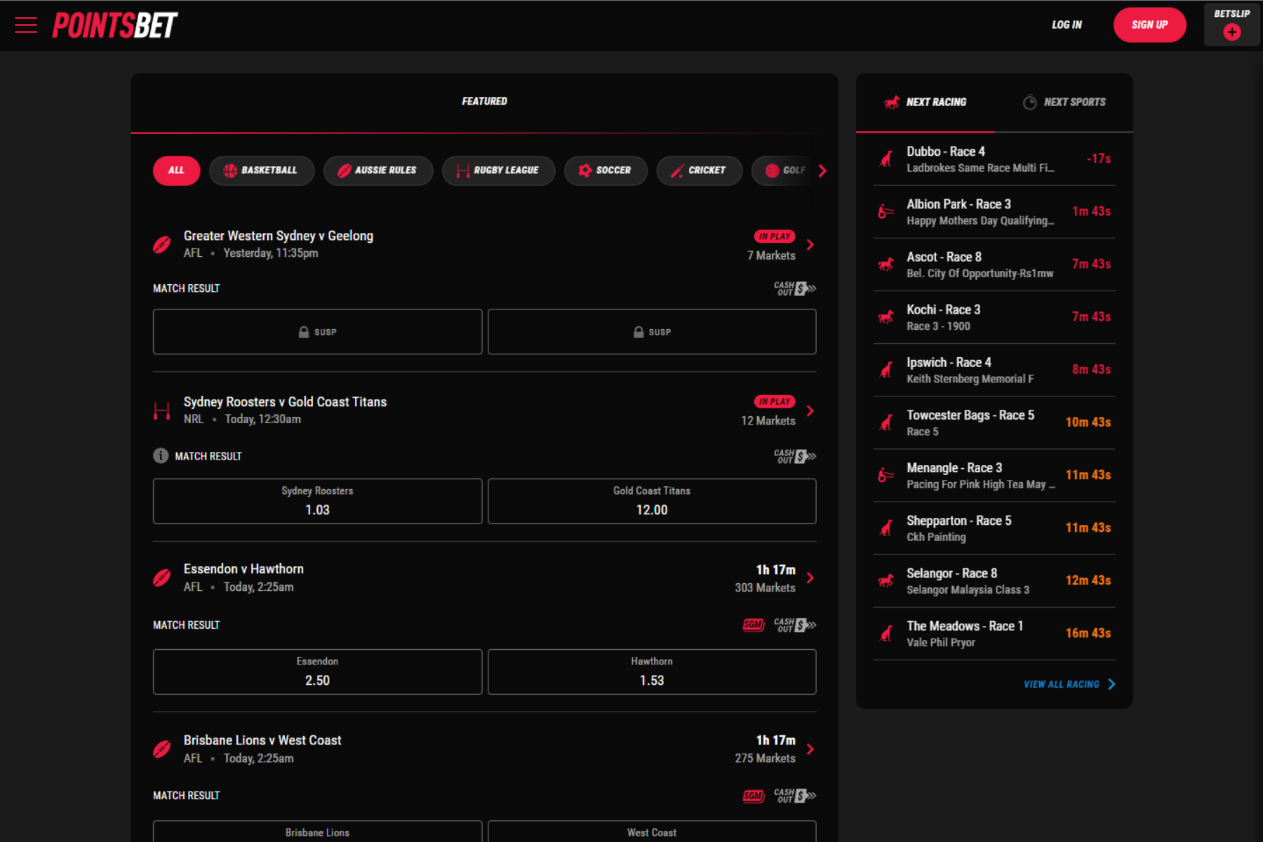Click second suspended Geelong odds box
Viewport: 1263px width, 842px height.
[652, 332]
